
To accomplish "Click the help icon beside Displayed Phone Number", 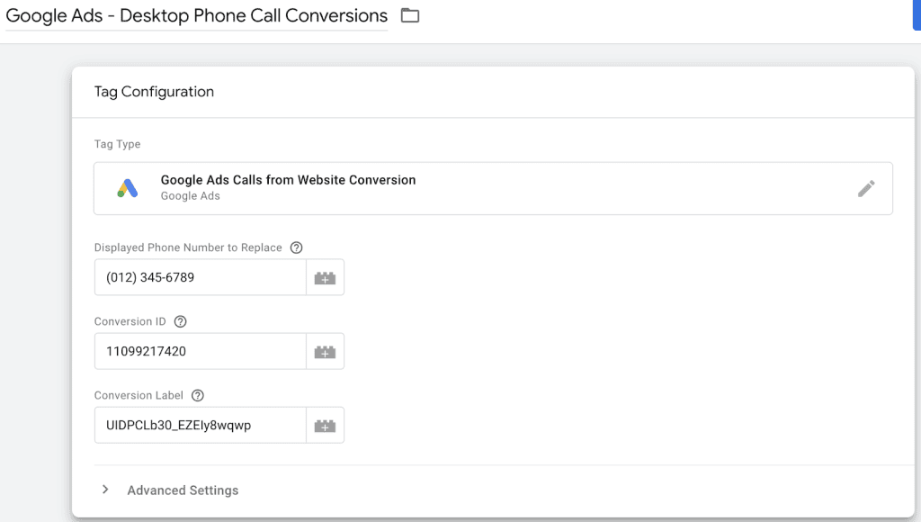I will click(x=297, y=247).
